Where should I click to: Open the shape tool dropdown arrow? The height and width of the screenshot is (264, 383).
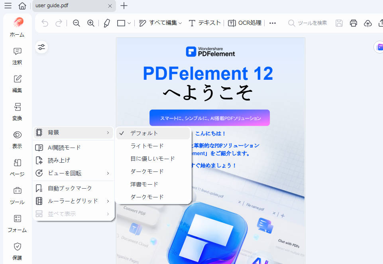(130, 23)
